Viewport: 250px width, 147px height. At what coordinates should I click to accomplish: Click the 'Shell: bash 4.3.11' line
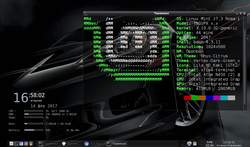pyautogui.click(x=198, y=42)
